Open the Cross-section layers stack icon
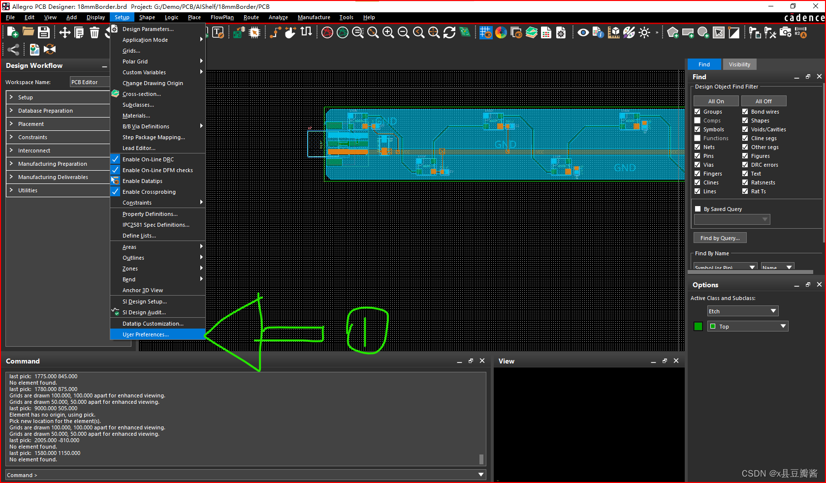The width and height of the screenshot is (826, 483). (x=532, y=32)
